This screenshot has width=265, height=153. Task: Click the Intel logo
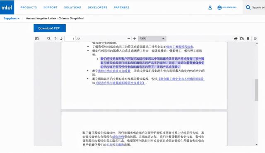coord(7,7)
